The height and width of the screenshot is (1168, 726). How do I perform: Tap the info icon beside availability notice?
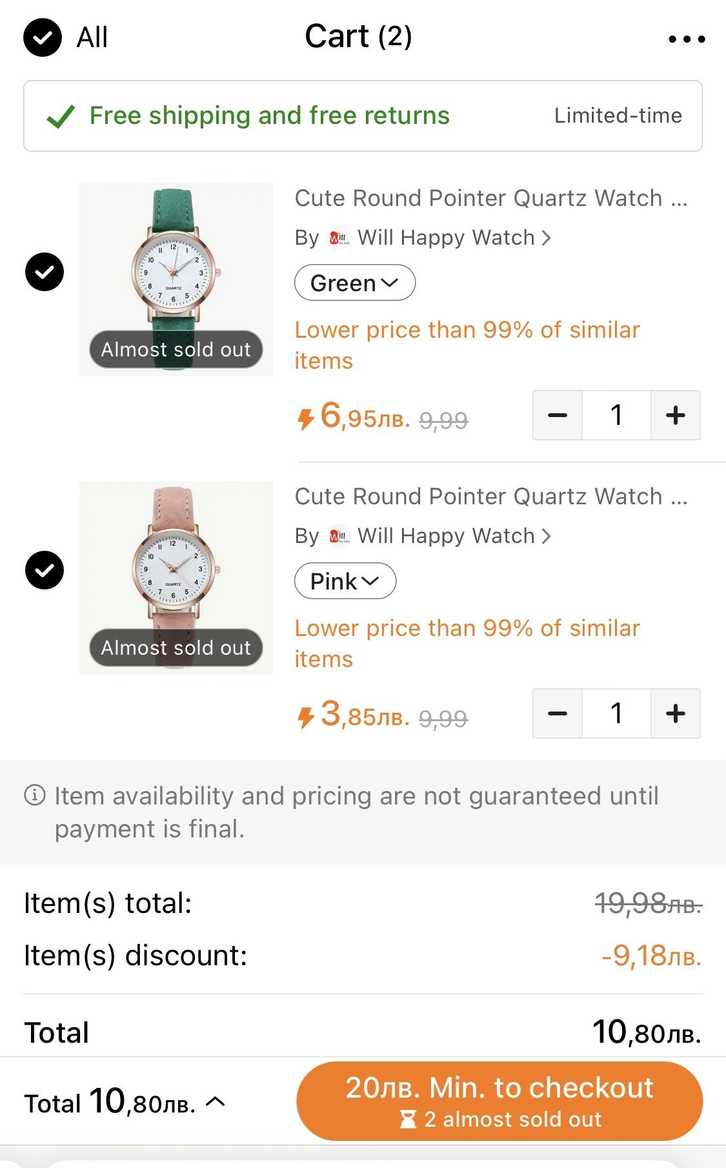click(35, 795)
